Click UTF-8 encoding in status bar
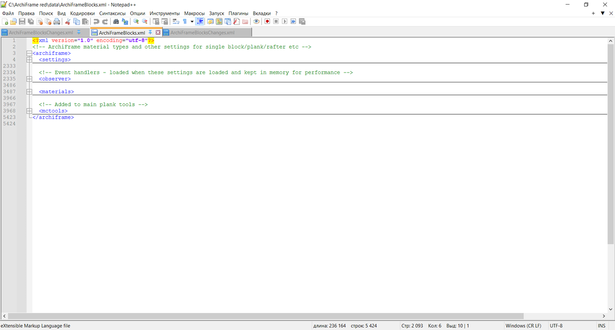Image resolution: width=615 pixels, height=330 pixels. (556, 326)
